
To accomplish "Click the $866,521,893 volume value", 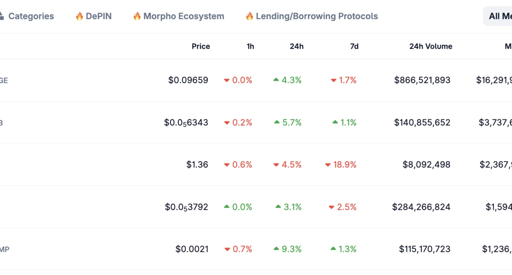I will (422, 80).
